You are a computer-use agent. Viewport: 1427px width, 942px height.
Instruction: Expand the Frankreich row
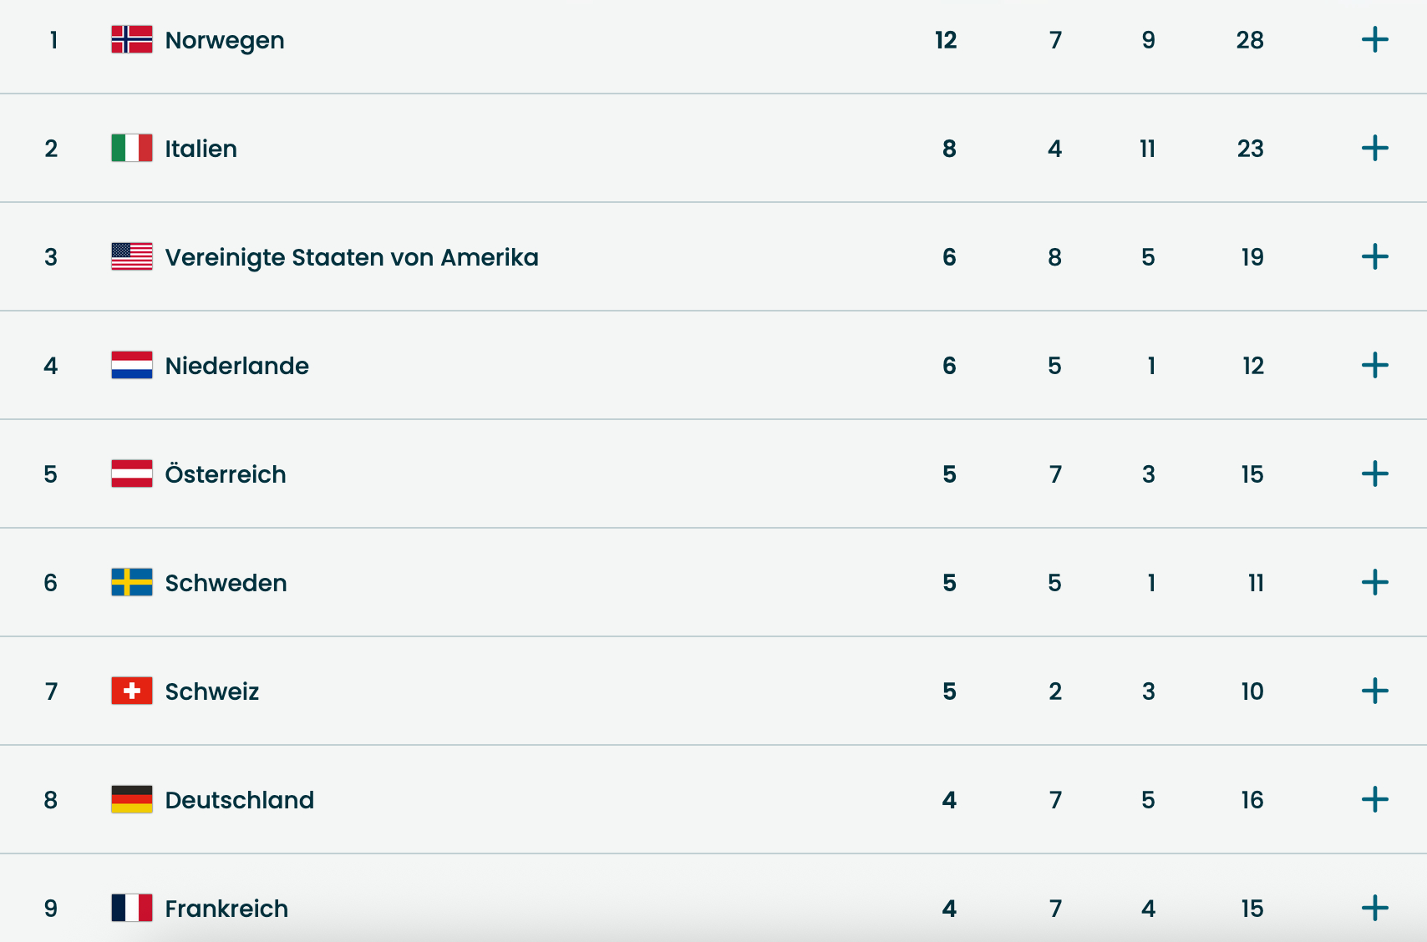[x=1374, y=909]
